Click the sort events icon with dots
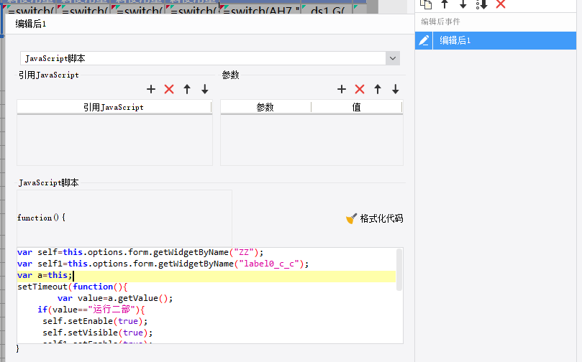This screenshot has height=362, width=582. point(481,4)
